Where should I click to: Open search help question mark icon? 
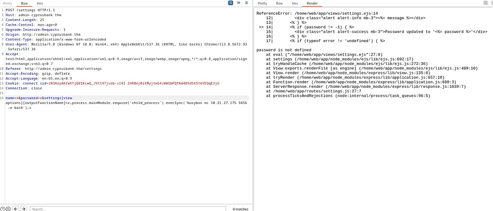pos(3,209)
